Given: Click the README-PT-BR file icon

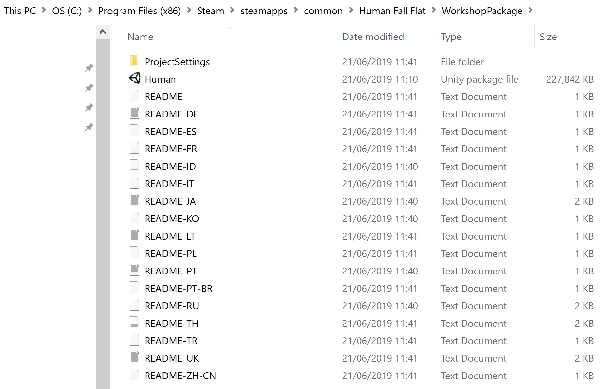Looking at the screenshot, I should 134,288.
